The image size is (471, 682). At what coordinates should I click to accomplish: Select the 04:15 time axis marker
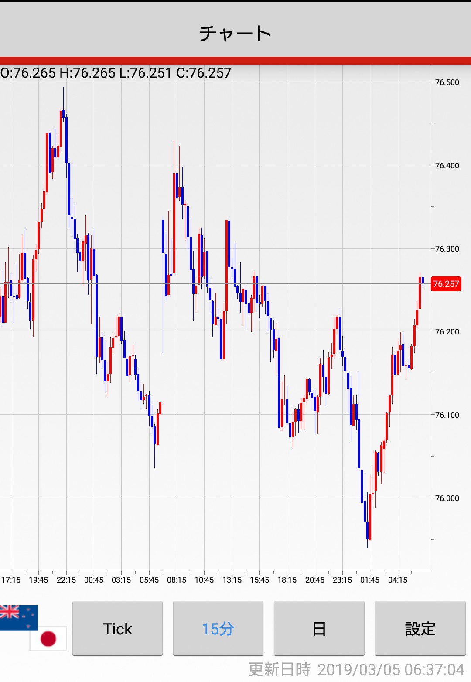(x=398, y=580)
